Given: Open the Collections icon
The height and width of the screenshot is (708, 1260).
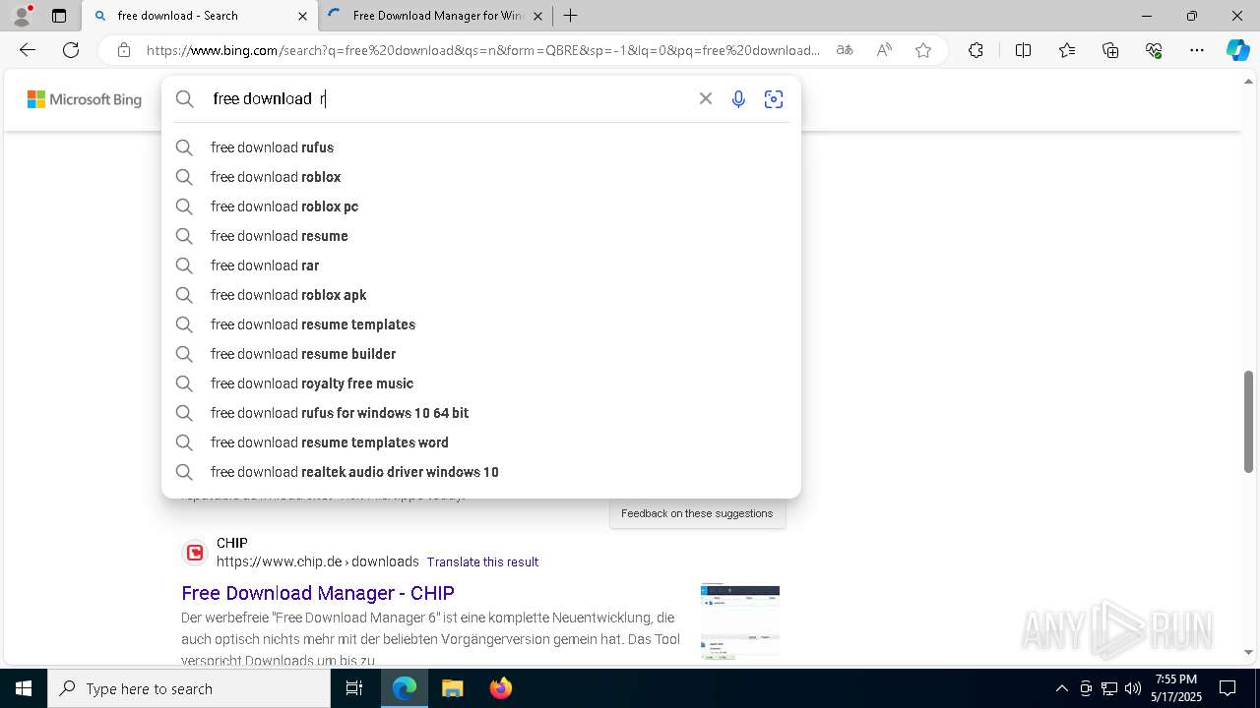Looking at the screenshot, I should (x=1110, y=50).
